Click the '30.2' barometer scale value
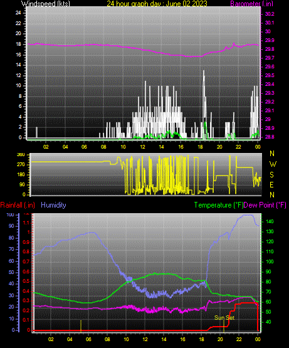Image resolution: width=289 pixels, height=348 pixels. (x=270, y=14)
